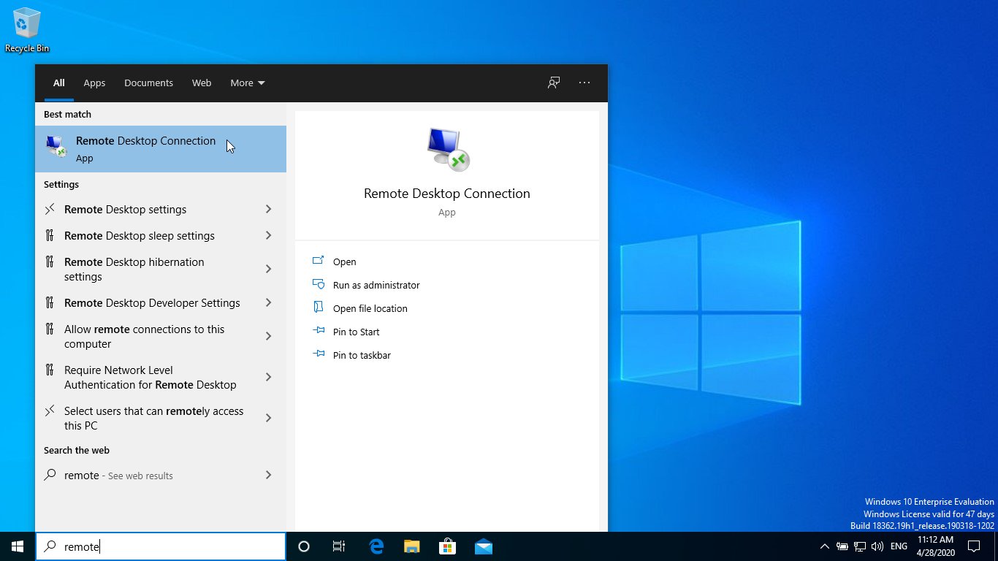Expand Select users that can remotely access arrow

tap(268, 418)
